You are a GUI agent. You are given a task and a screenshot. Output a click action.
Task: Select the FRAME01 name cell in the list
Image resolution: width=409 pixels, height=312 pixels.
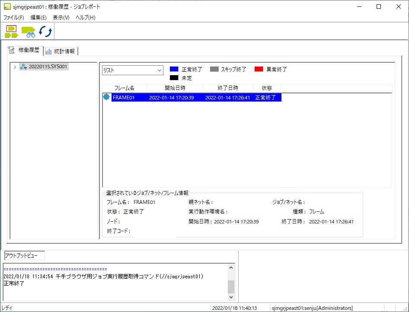(x=124, y=98)
